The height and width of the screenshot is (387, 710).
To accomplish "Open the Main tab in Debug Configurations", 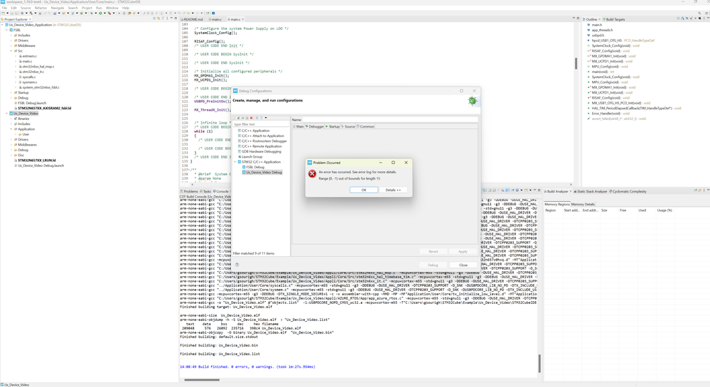I will click(x=298, y=126).
